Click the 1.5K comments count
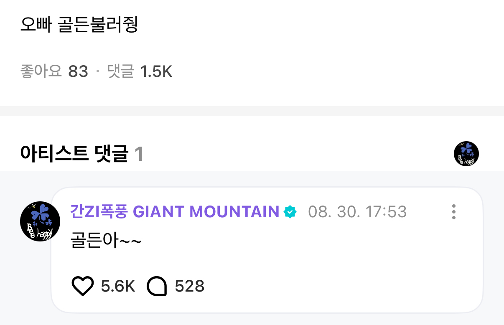 pos(156,72)
